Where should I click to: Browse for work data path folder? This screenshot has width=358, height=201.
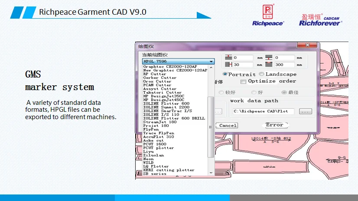[x=306, y=112]
